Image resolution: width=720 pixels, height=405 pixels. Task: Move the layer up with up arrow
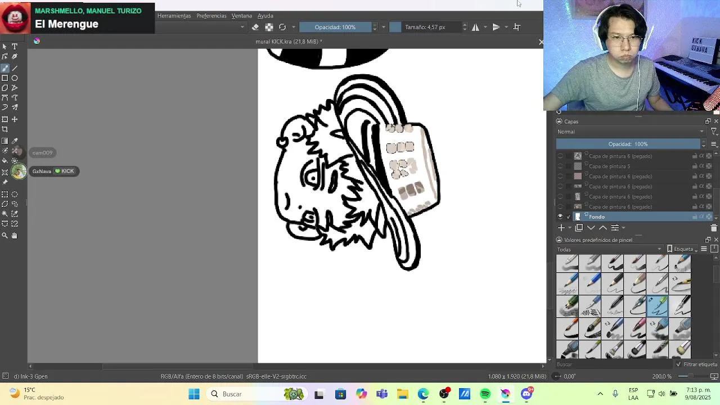pos(603,228)
